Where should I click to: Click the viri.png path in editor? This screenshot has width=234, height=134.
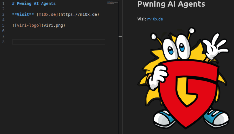pyautogui.click(x=53, y=25)
